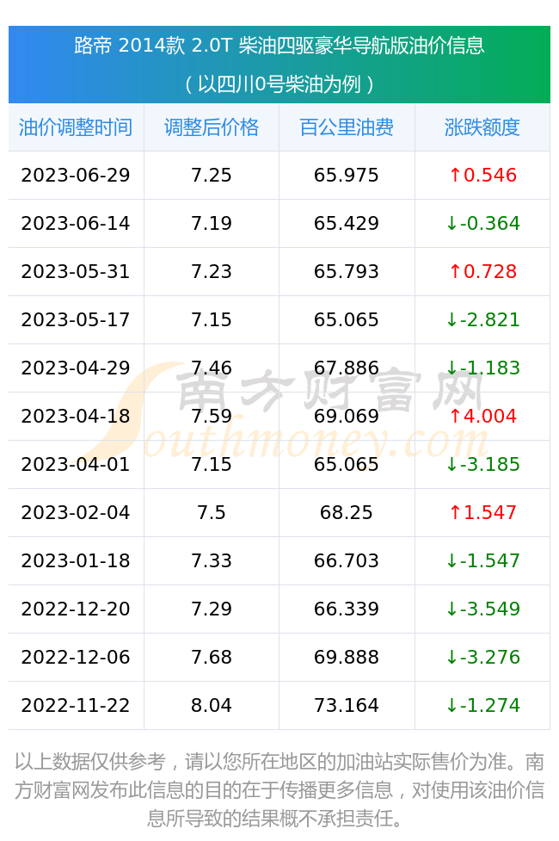Click the red up arrow value 0.728

pos(483,272)
